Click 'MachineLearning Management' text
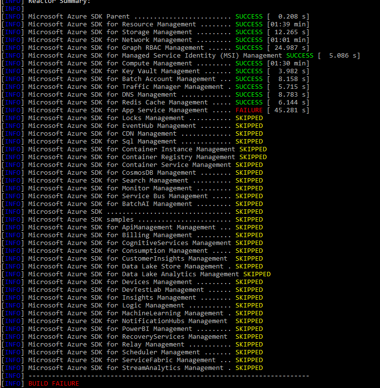Screen dimensions: 380x388 (172, 313)
